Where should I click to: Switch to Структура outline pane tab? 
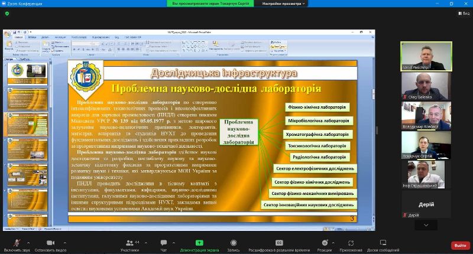(x=24, y=59)
